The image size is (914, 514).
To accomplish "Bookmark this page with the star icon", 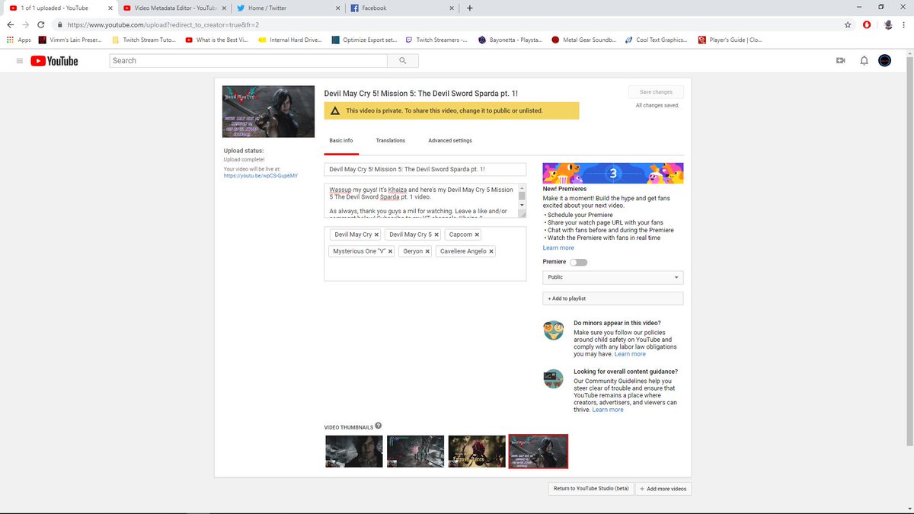I will click(848, 24).
